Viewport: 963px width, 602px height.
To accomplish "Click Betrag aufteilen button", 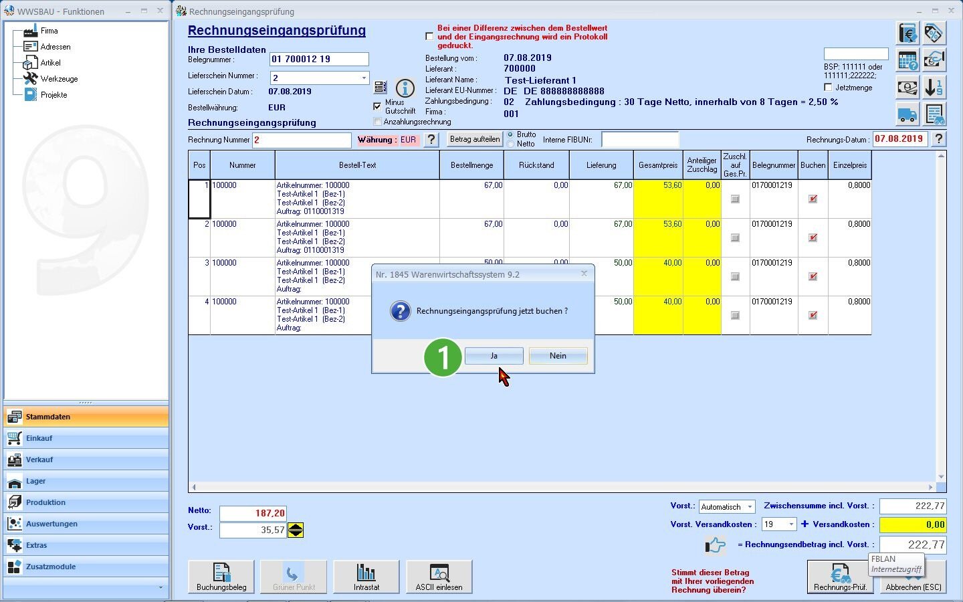I will pos(475,139).
